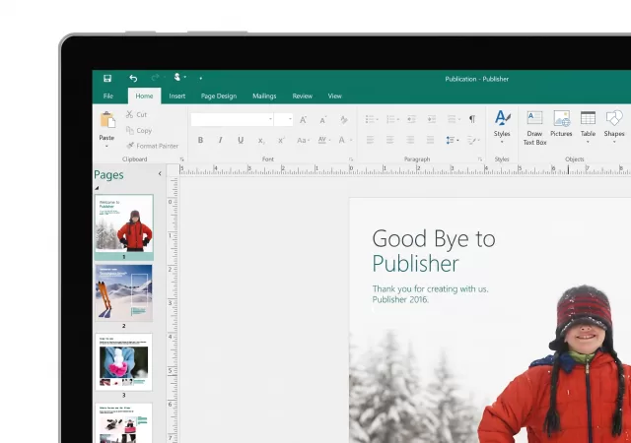
Task: Click Draw Text Box button
Action: 534,128
